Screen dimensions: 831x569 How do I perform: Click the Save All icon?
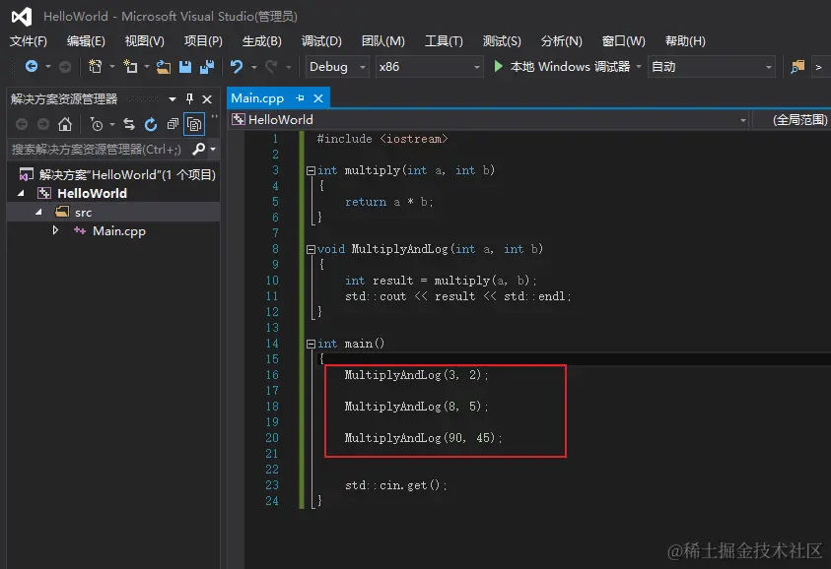coord(207,67)
